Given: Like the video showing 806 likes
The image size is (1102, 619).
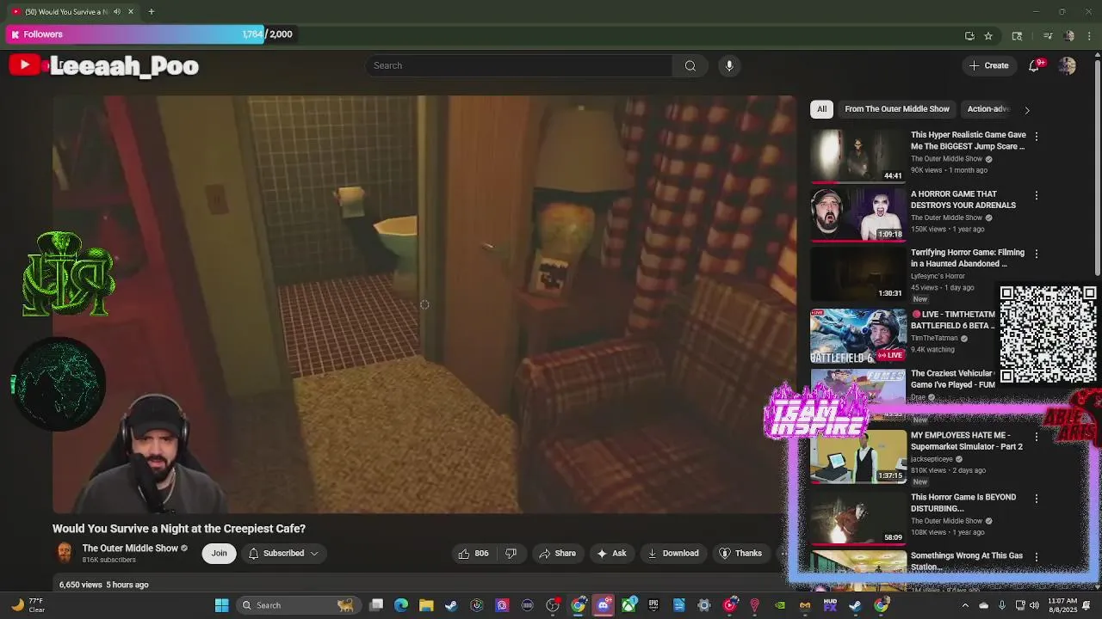Looking at the screenshot, I should pyautogui.click(x=474, y=553).
